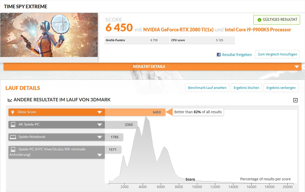Click the Zum Vergleich hinzufügen button

277,54
